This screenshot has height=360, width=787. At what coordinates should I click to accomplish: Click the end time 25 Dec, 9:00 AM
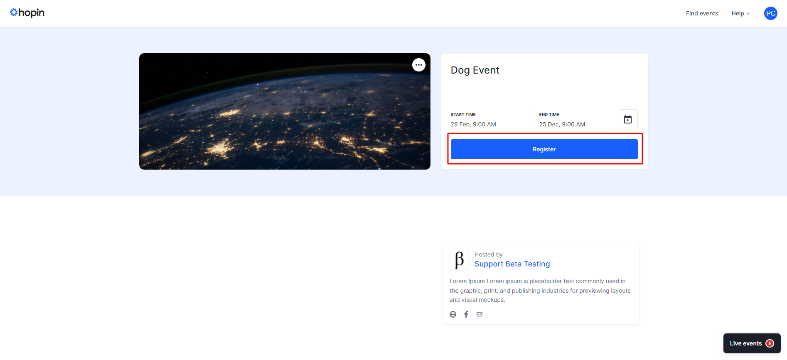[562, 124]
